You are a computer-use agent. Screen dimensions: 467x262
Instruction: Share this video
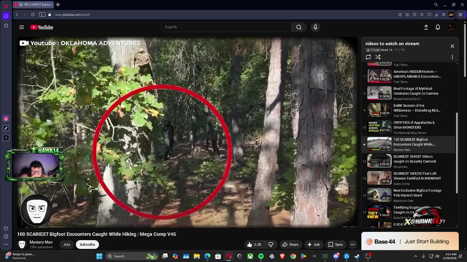[x=290, y=245]
